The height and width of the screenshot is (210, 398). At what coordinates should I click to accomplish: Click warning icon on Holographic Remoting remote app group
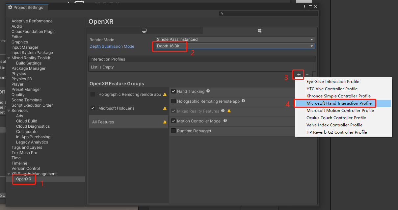(x=165, y=94)
